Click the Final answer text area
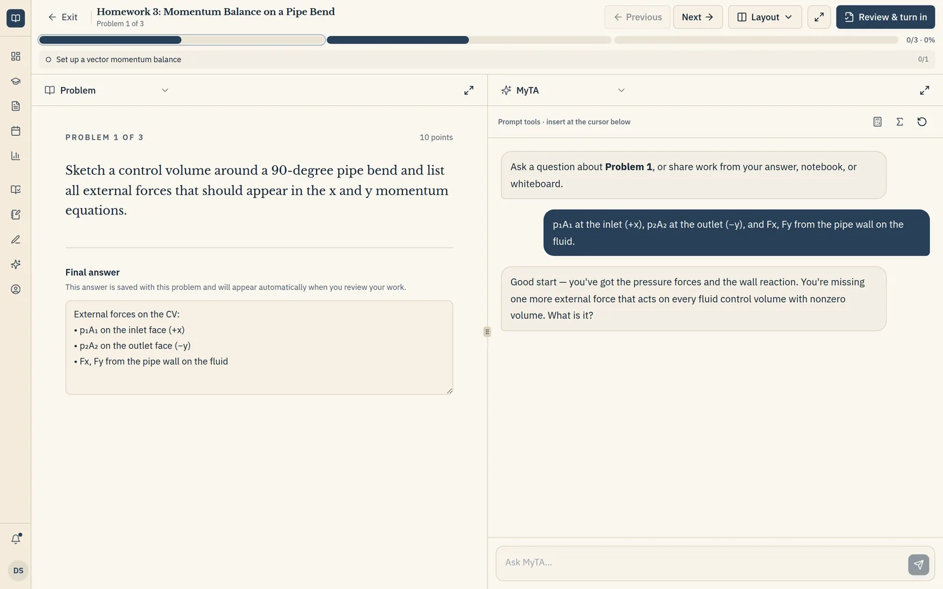This screenshot has width=943, height=589. tap(259, 348)
